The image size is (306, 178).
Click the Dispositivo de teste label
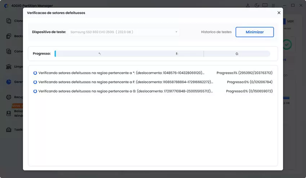[49, 32]
